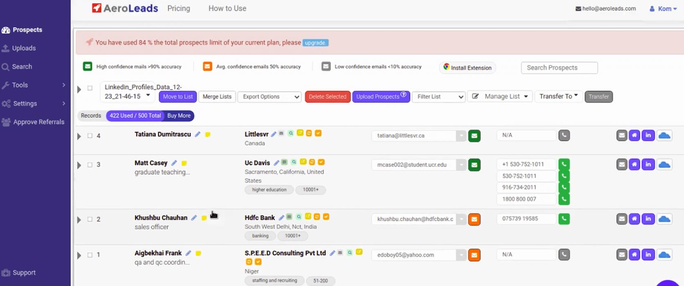Click gray phone icon in Tatiana Dumitrascu row
684x286 pixels.
coord(564,135)
